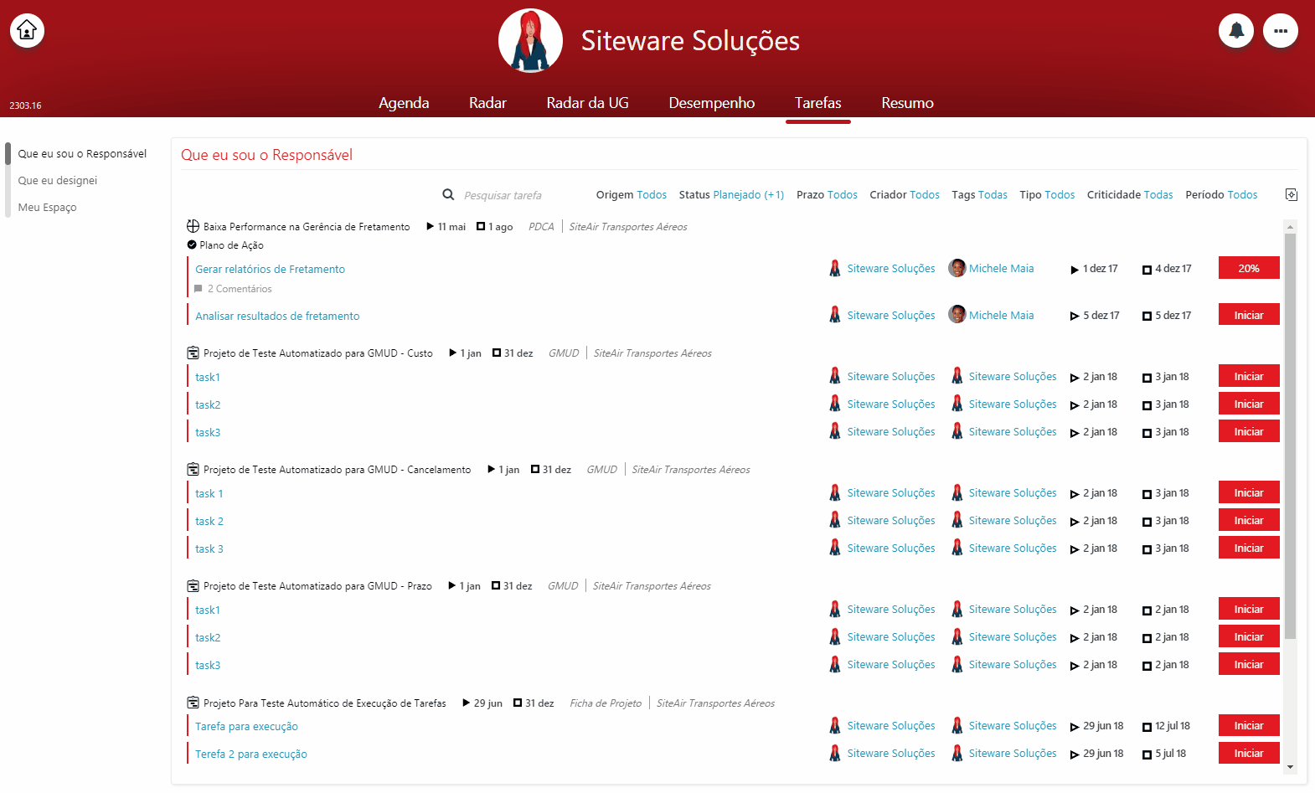This screenshot has width=1315, height=793.
Task: Click project icon of GMUD - Cancelamento
Action: click(193, 470)
